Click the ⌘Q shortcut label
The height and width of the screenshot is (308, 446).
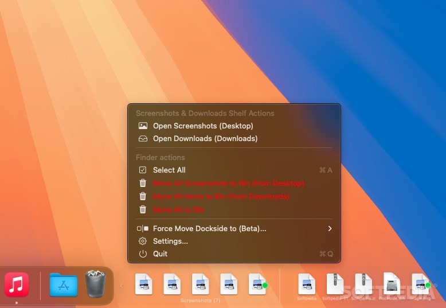[x=326, y=254]
